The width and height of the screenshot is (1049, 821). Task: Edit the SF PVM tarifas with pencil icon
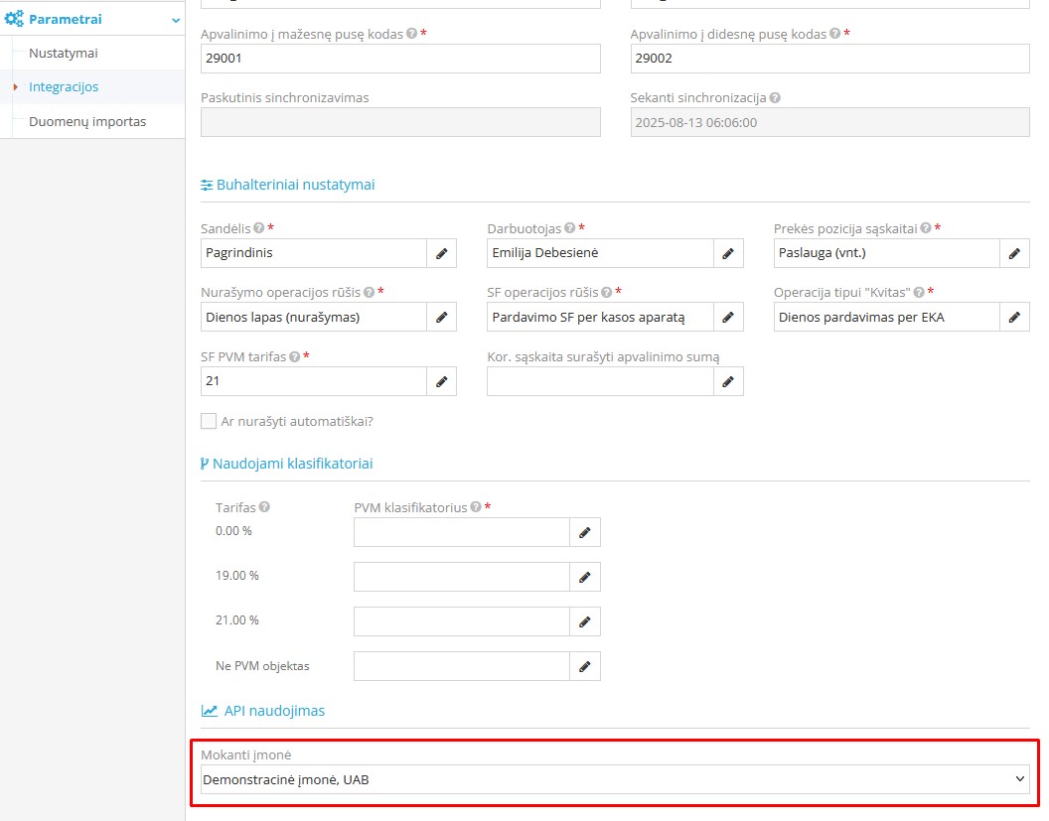tap(442, 381)
